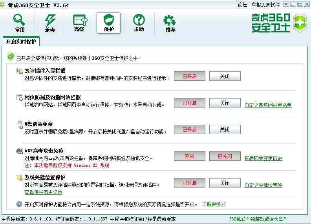Click 已关闭 for ARP病毒攻击免疫
The image size is (311, 224).
click(225, 156)
